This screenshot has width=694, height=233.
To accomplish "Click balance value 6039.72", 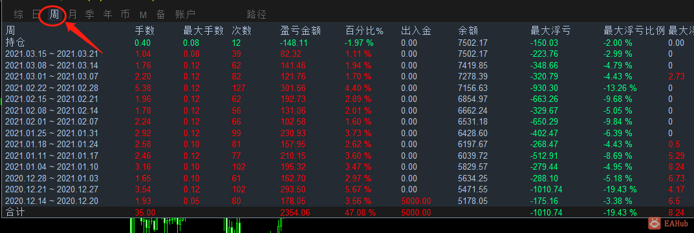I will click(x=473, y=156).
